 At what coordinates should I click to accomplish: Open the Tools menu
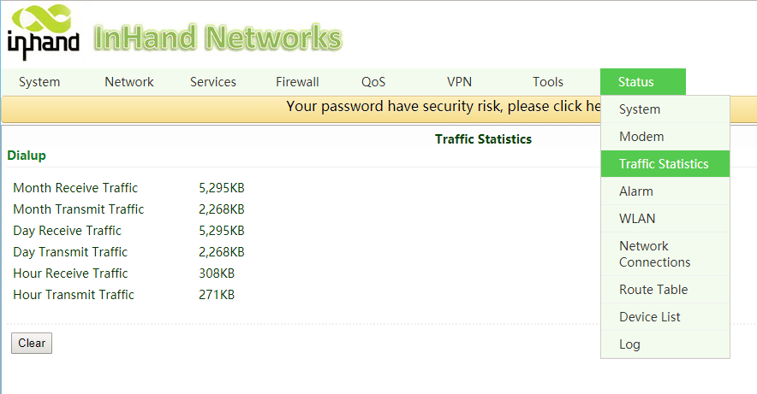pyautogui.click(x=548, y=82)
